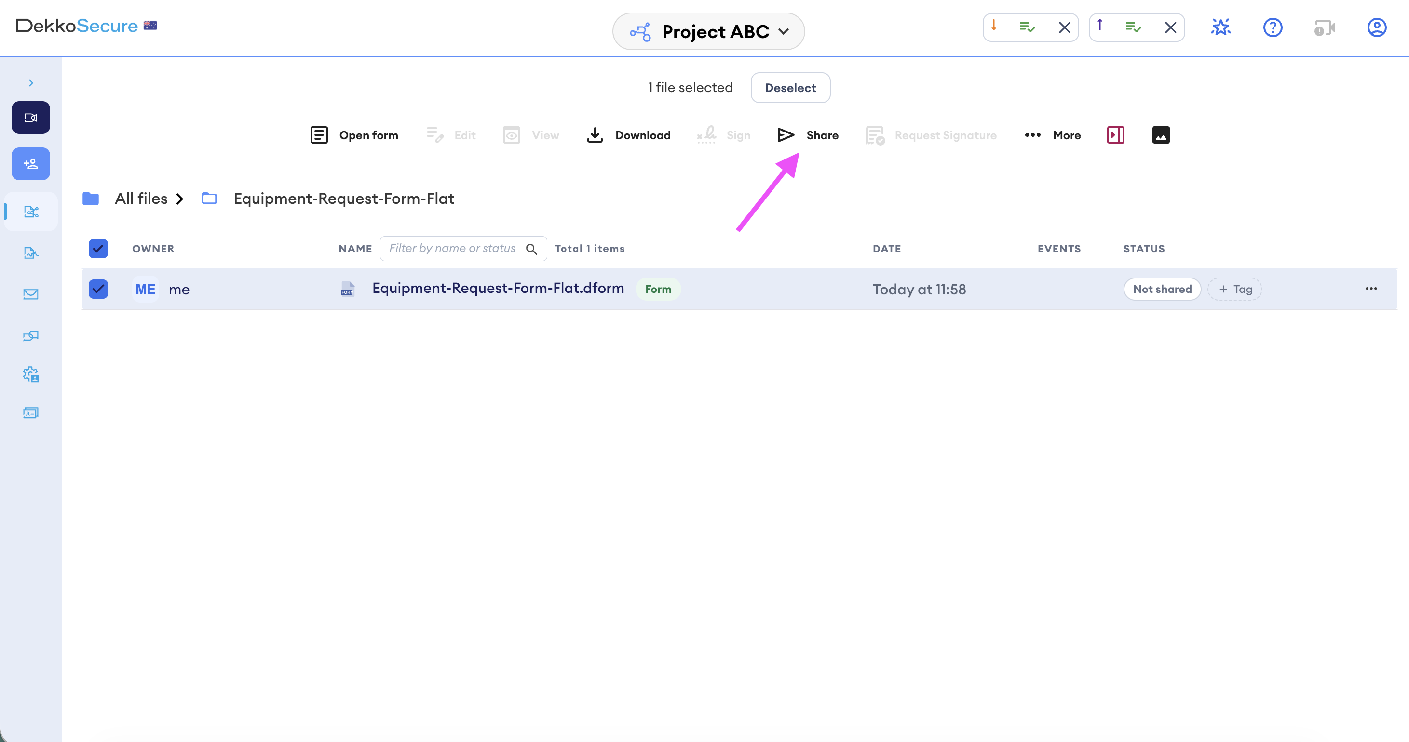Image resolution: width=1409 pixels, height=742 pixels.
Task: Click the Sign toolbar action
Action: pos(724,135)
